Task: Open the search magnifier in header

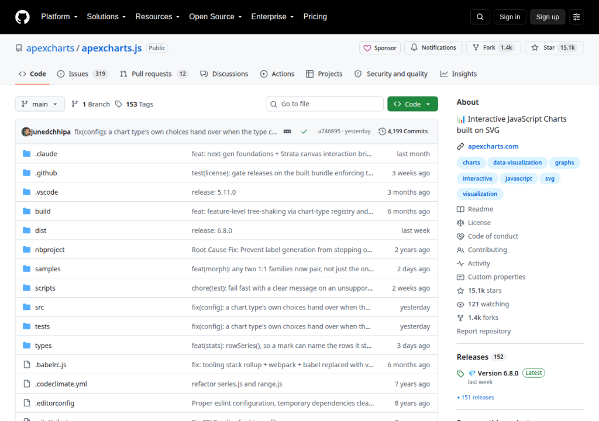Action: click(x=480, y=17)
